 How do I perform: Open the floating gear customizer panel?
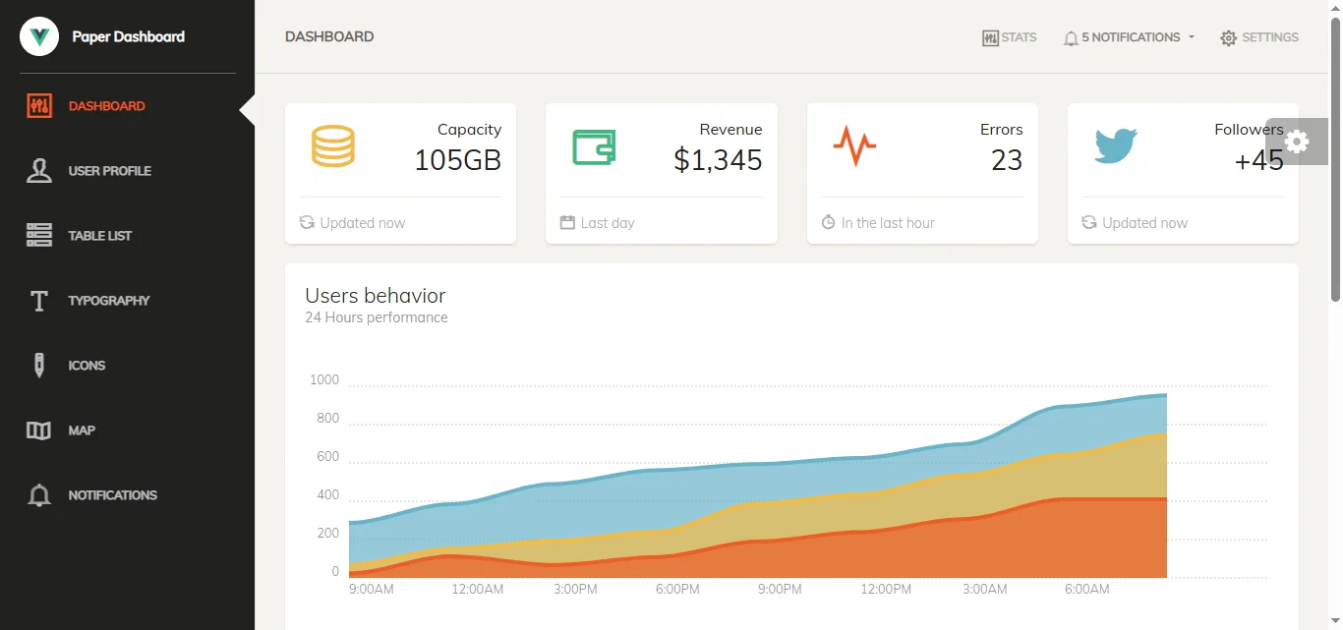(1297, 141)
